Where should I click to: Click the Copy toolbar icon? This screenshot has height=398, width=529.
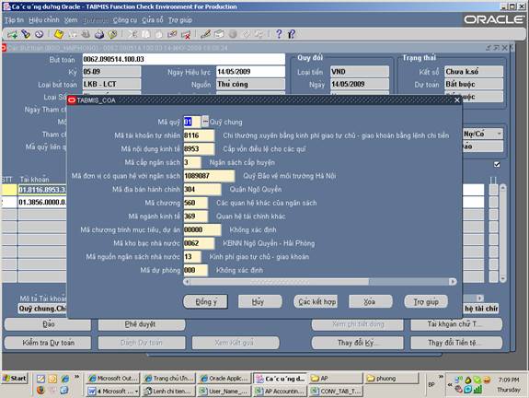pos(145,34)
